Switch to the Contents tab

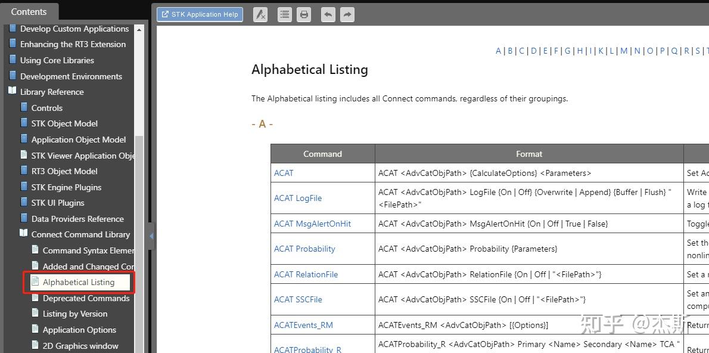point(29,12)
